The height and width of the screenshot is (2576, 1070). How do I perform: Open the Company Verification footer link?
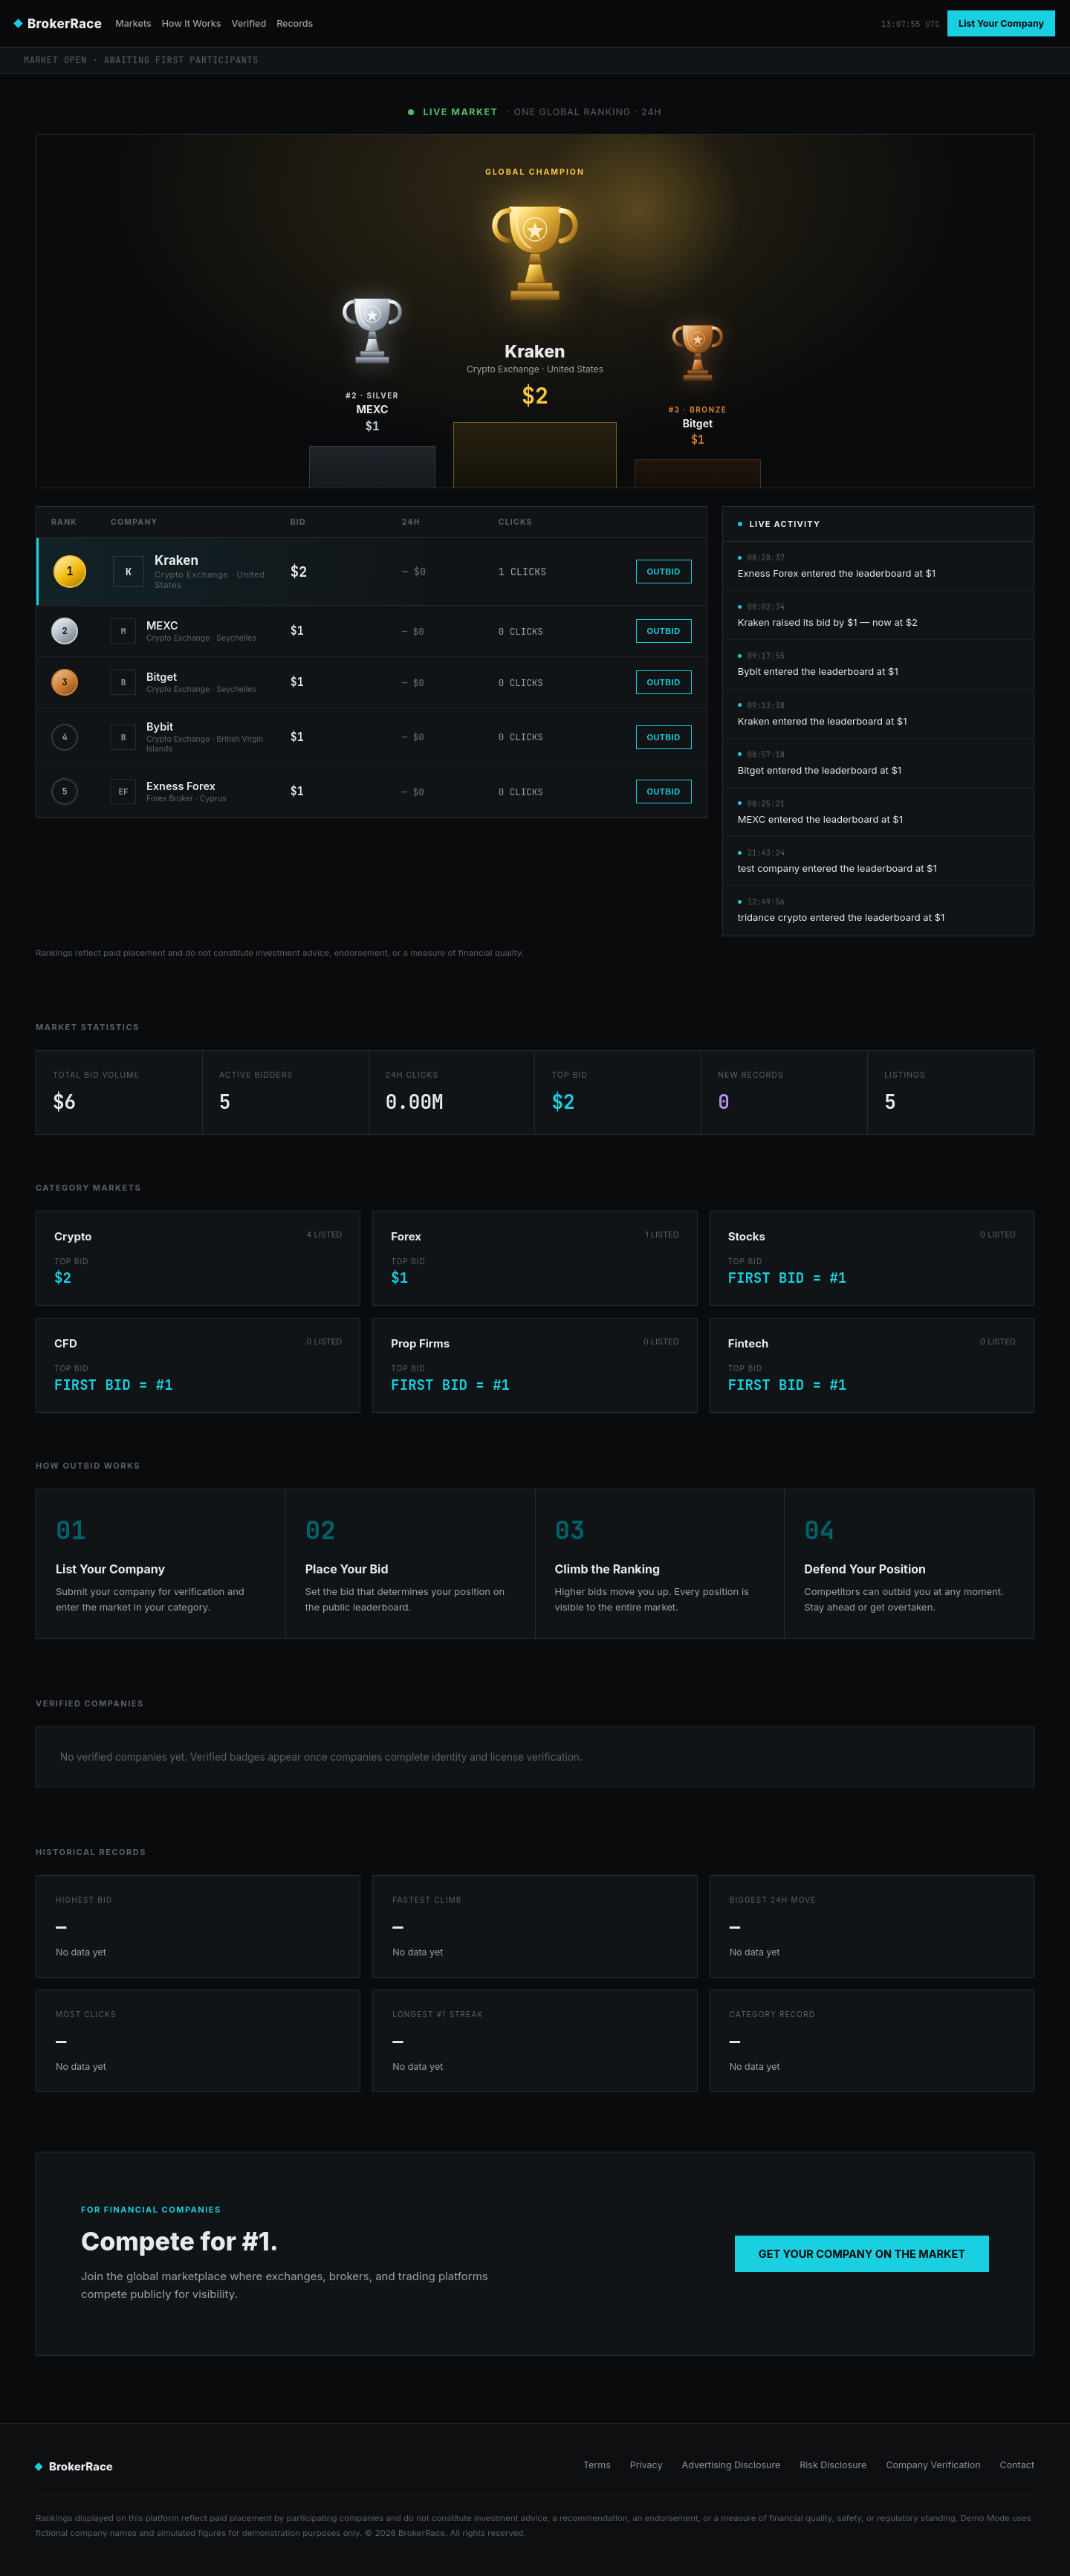point(933,2465)
